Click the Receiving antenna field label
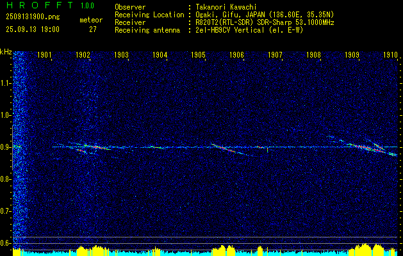 click(x=147, y=30)
